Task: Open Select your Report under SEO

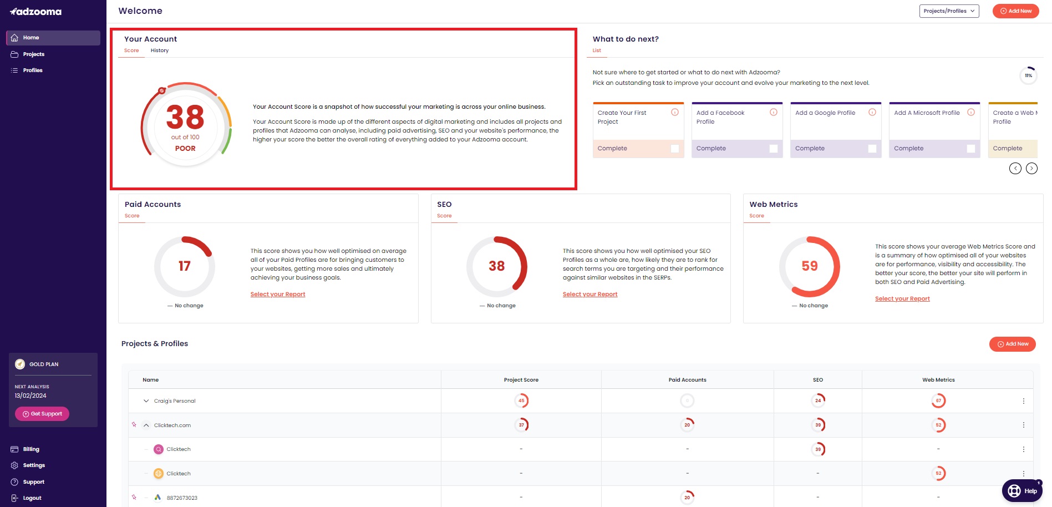Action: coord(590,295)
